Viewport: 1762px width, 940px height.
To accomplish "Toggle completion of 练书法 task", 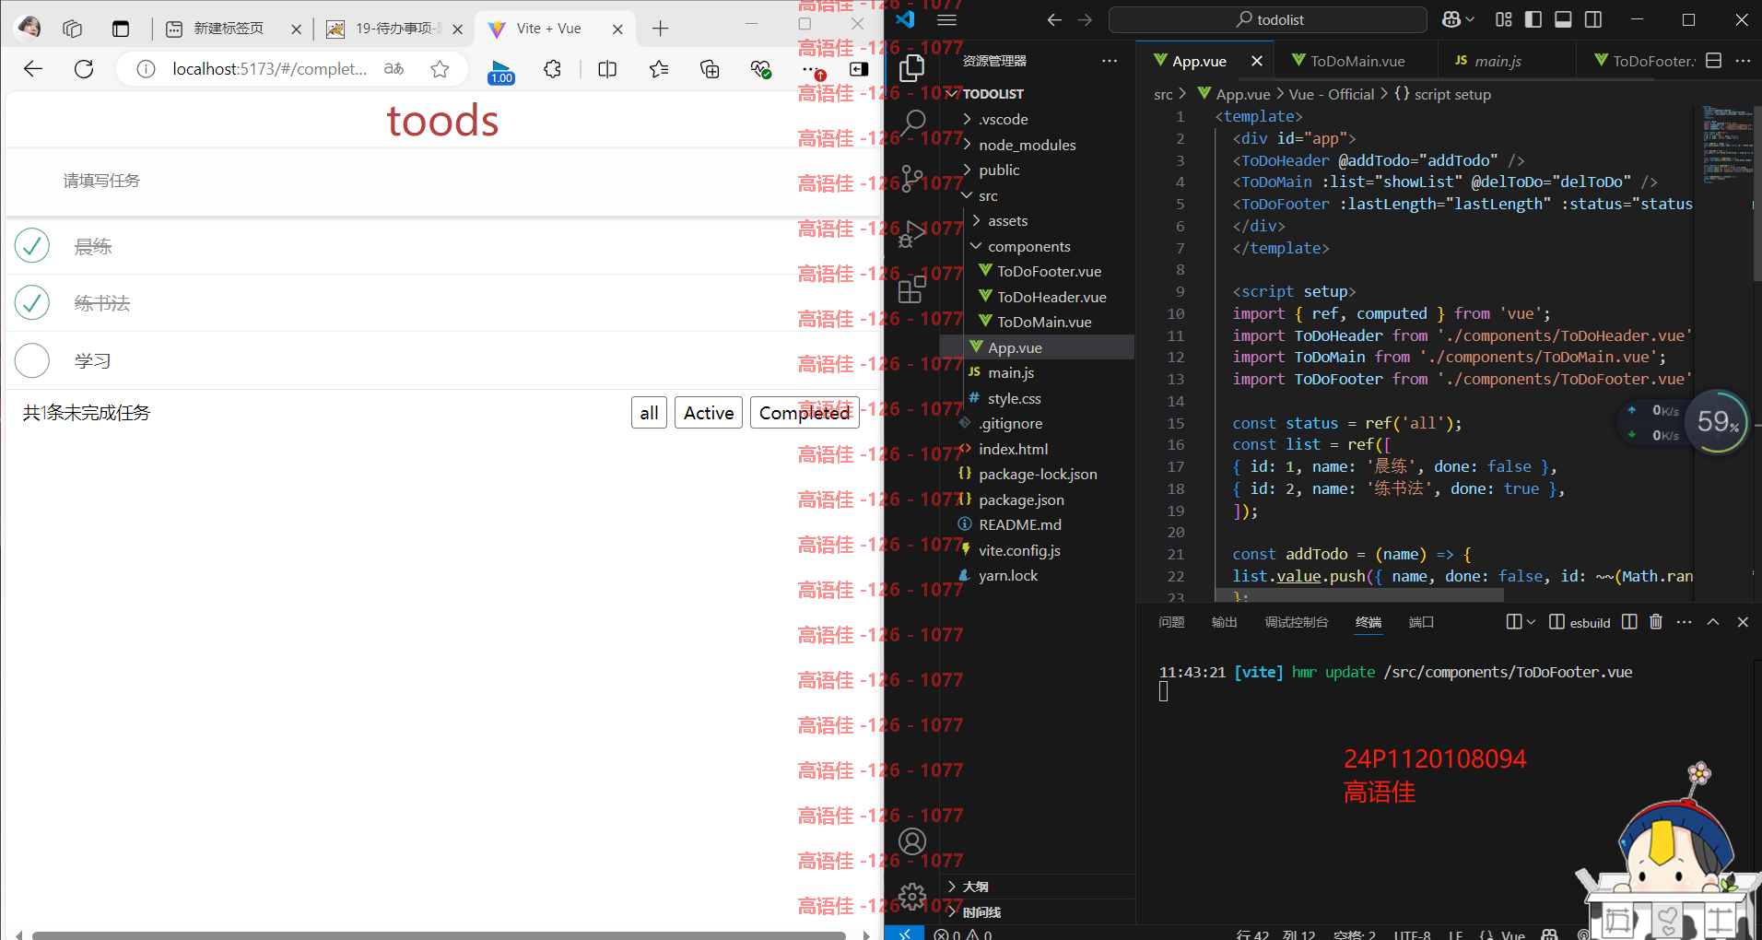I will (32, 303).
